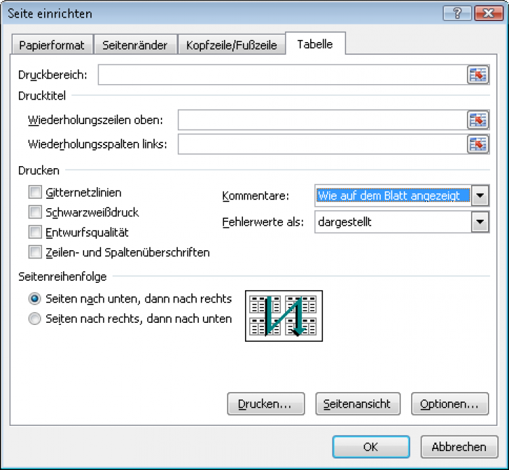Viewport: 509px width, 470px height.
Task: Toggle the Schwarzweißdruck checkbox
Action: (35, 212)
